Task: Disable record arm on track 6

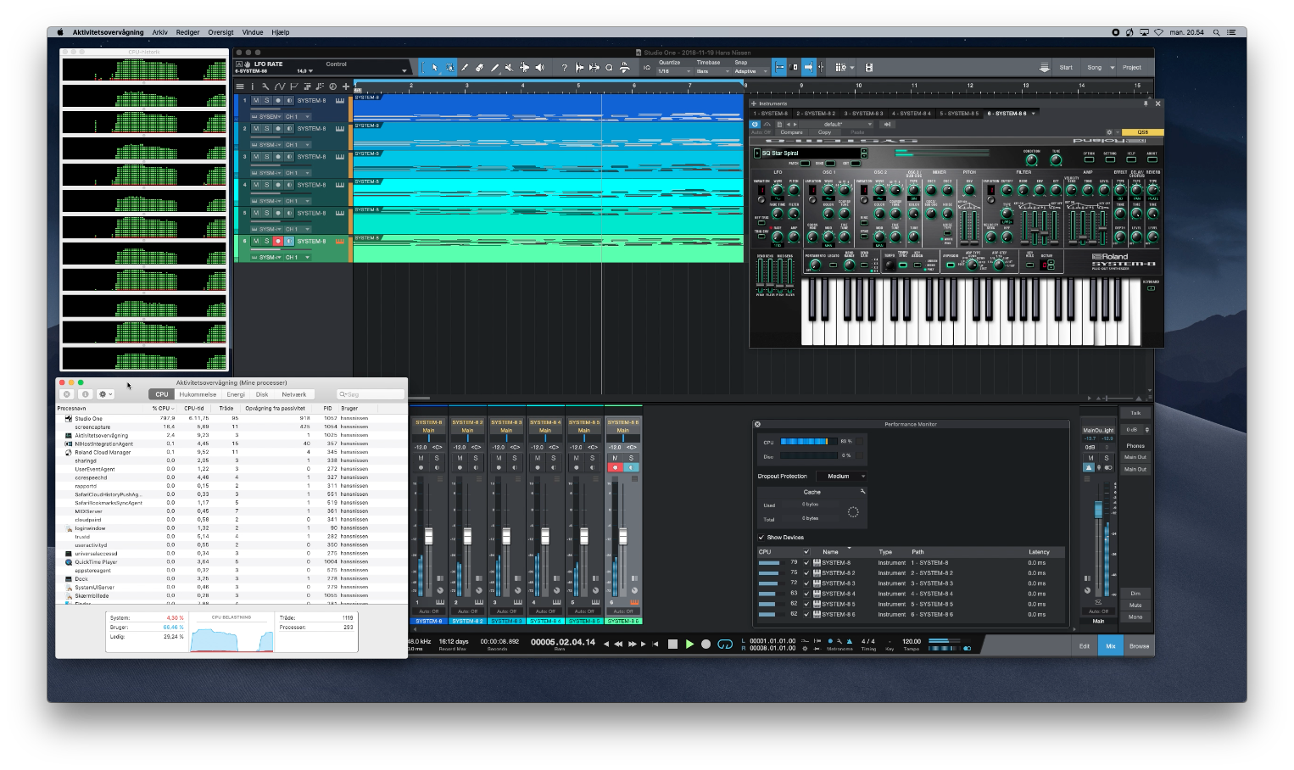Action: click(277, 241)
